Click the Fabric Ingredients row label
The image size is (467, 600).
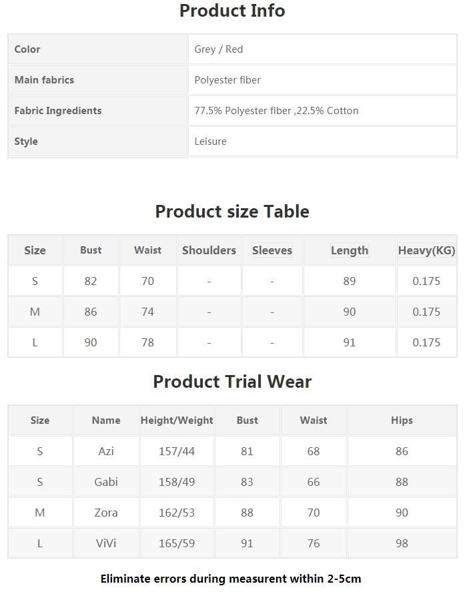58,111
